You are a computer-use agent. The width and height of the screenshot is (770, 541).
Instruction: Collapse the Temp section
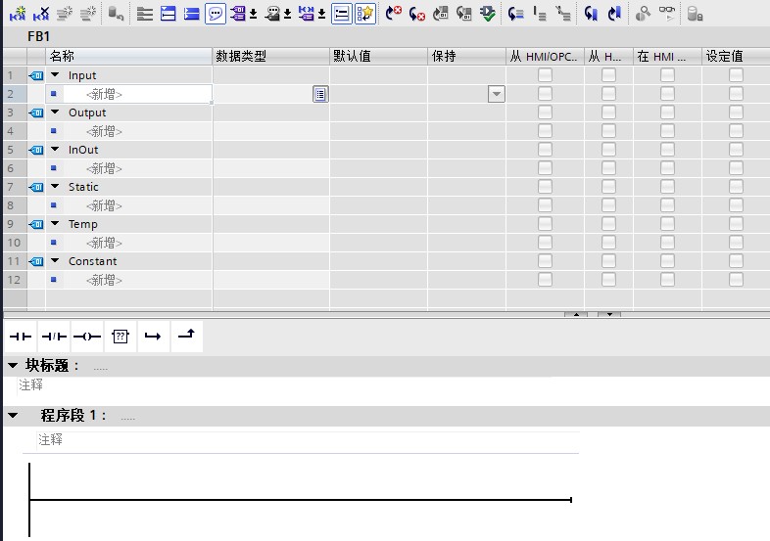(55, 224)
